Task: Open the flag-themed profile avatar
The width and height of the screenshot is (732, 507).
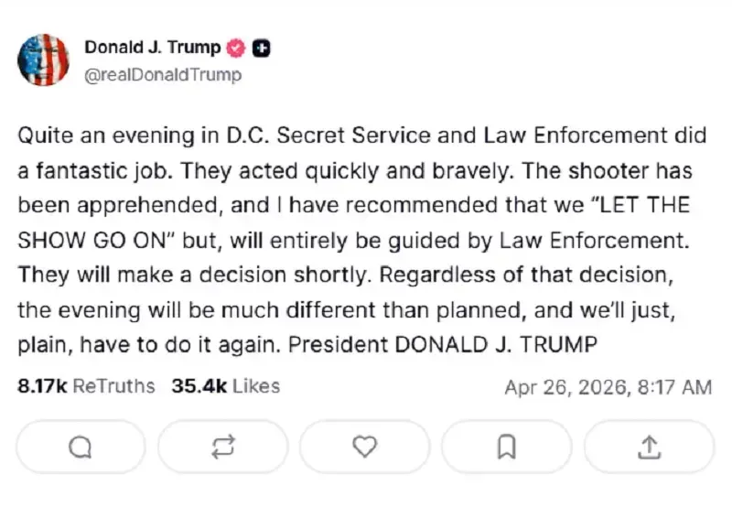Action: click(43, 60)
